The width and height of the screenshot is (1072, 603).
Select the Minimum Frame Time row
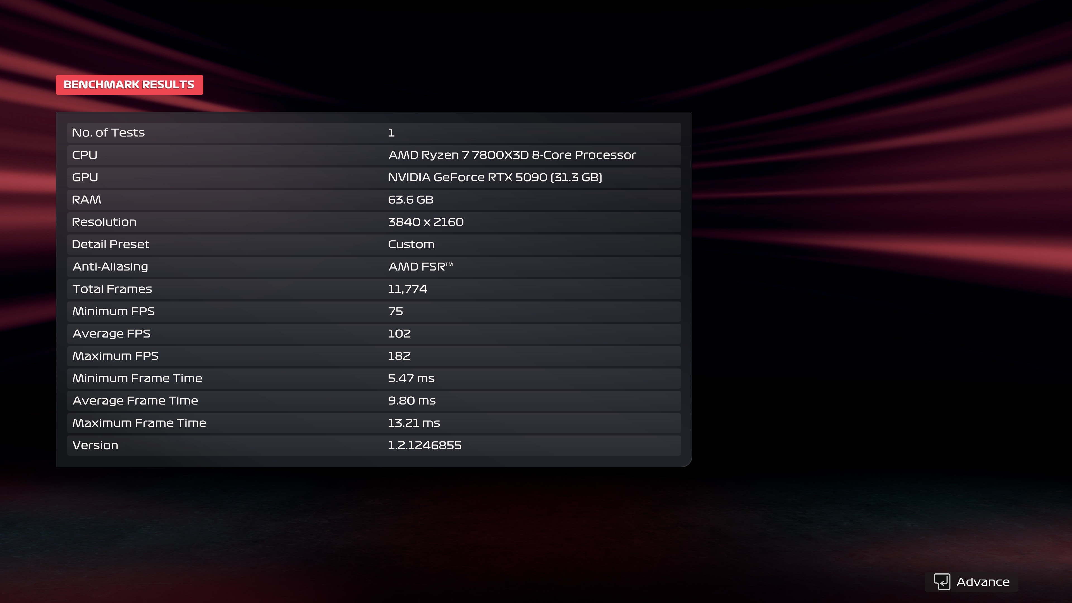point(373,379)
